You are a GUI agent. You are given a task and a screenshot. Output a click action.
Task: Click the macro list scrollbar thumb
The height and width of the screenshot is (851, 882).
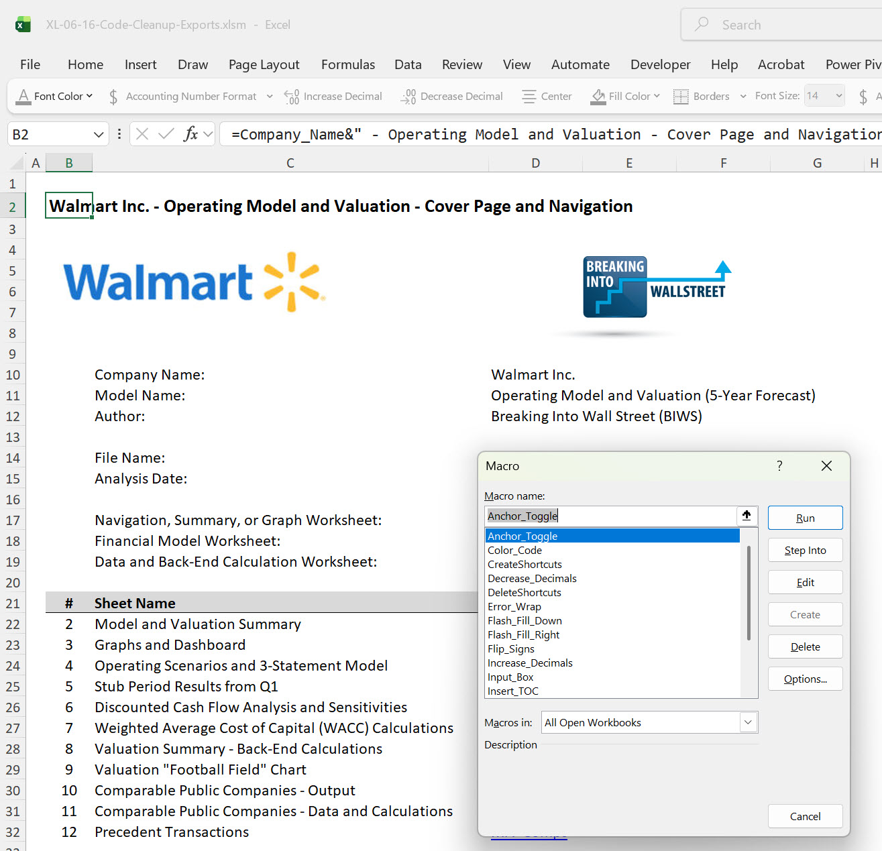pos(749,593)
